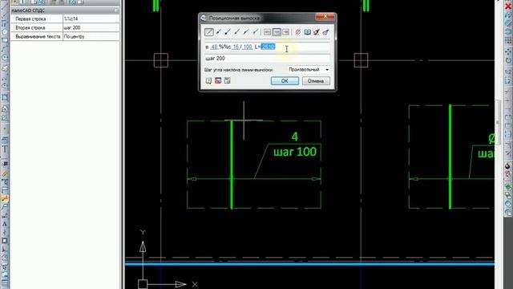
Task: Click the drawing area vertical scrollbar thumb
Action: (498, 122)
